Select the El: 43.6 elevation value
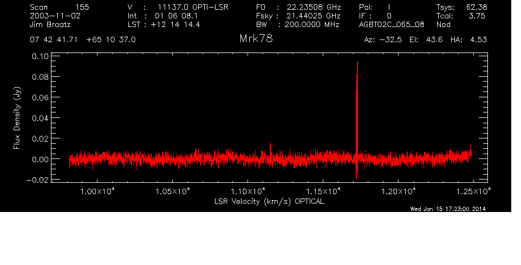The width and height of the screenshot is (521, 265). (426, 40)
